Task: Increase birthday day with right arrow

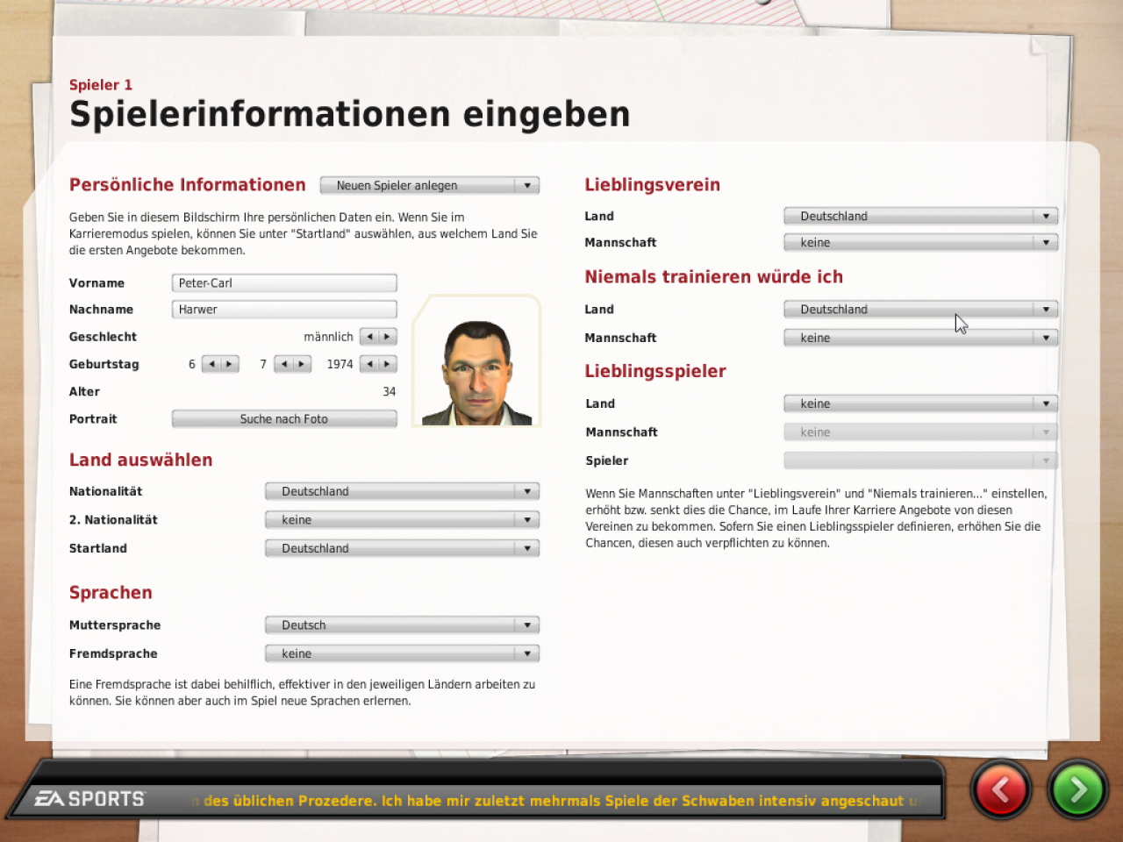Action: click(230, 364)
